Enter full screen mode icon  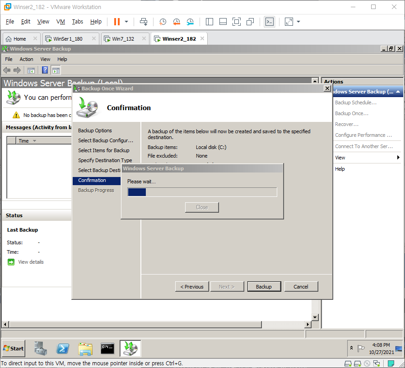click(236, 22)
